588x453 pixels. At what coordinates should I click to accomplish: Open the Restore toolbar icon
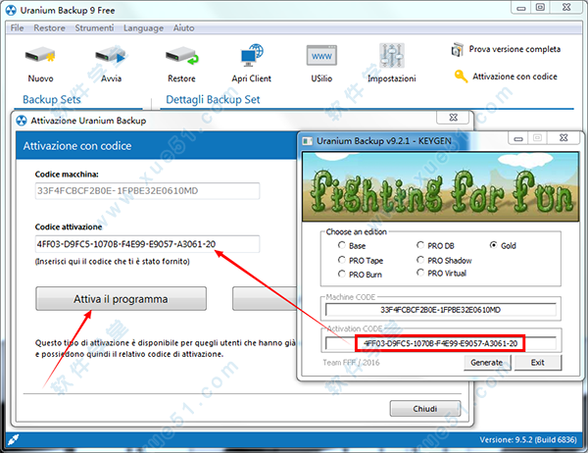182,56
